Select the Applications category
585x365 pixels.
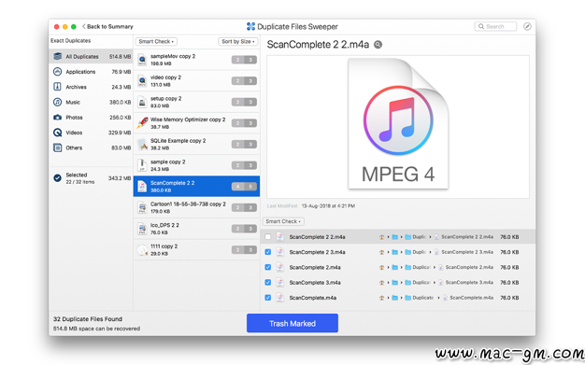tap(91, 72)
